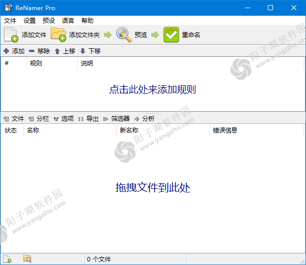Image resolution: width=306 pixels, height=265 pixels.
Task: Click the 点击此处来添加规则 link
Action: tap(152, 90)
